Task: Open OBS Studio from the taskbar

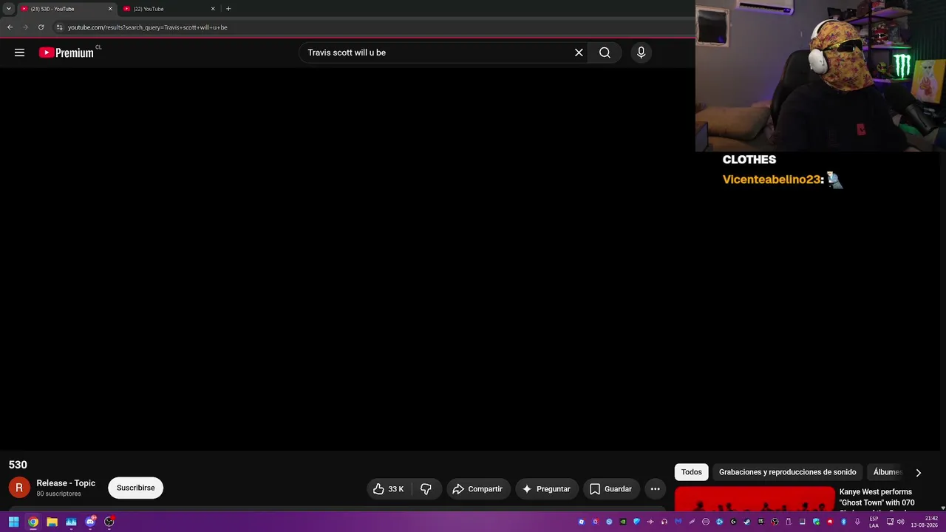Action: coord(109,522)
